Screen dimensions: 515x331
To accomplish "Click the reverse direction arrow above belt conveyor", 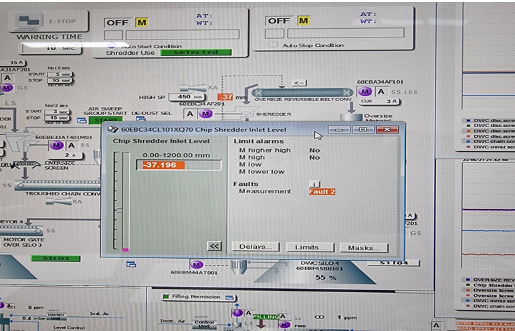I will click(300, 83).
